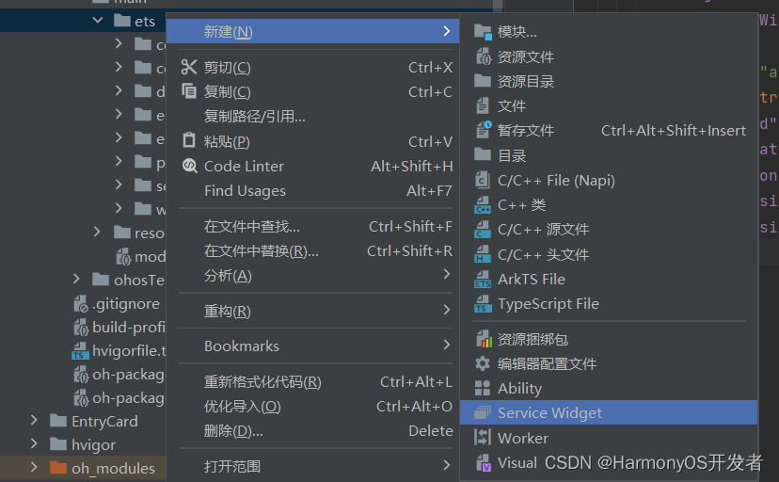The height and width of the screenshot is (482, 779).
Task: Select the Service Widget entry
Action: (x=609, y=412)
